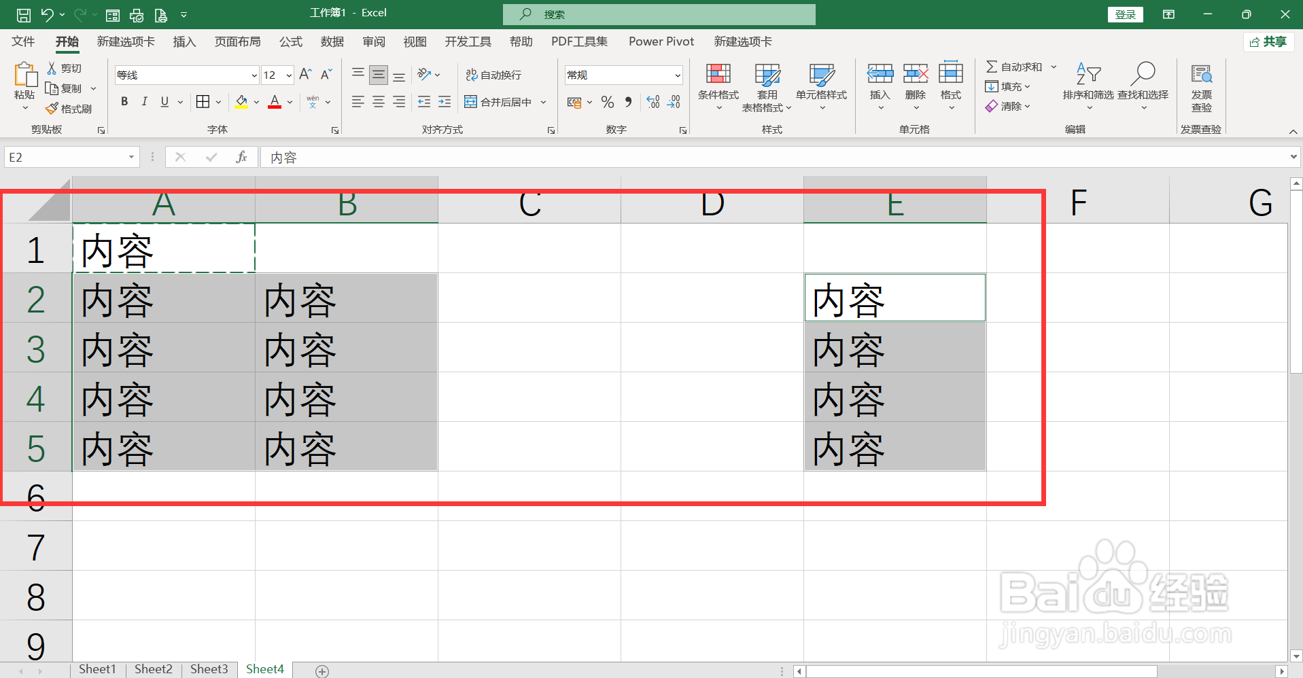Image resolution: width=1303 pixels, height=678 pixels.
Task: Expand Merge and Center dropdown arrow
Action: [544, 102]
